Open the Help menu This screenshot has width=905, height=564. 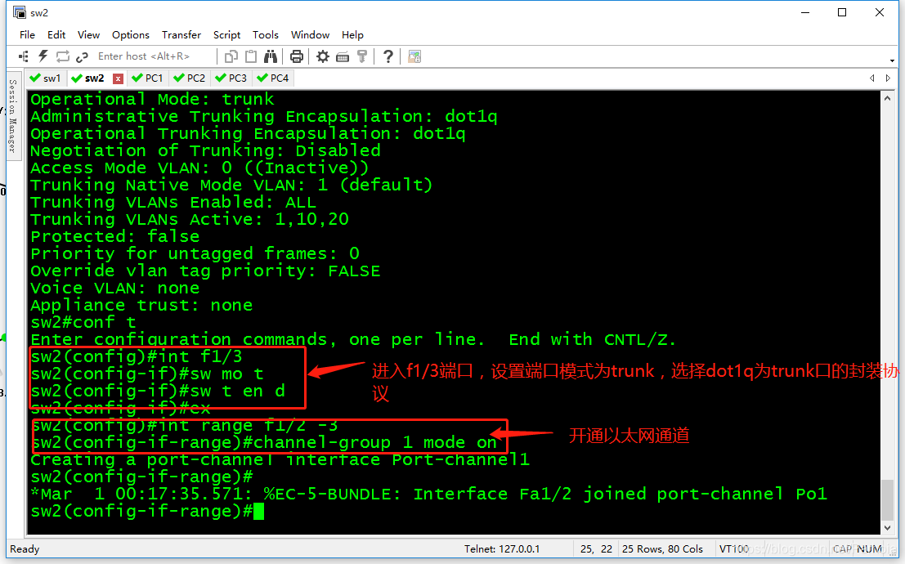coord(352,34)
